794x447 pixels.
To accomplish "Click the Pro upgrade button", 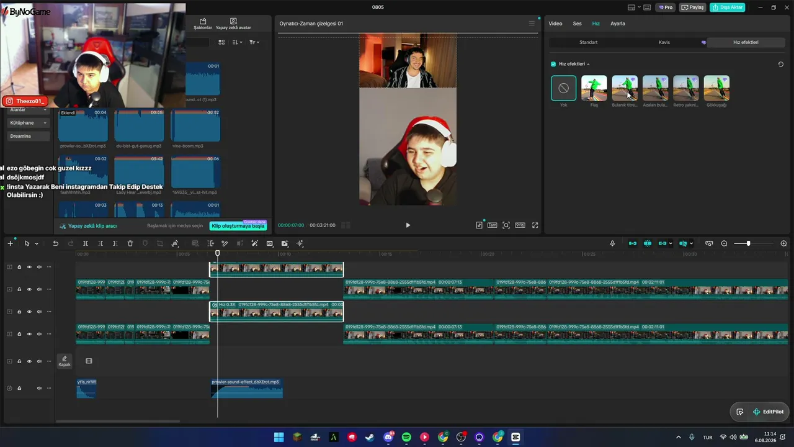I will click(666, 7).
